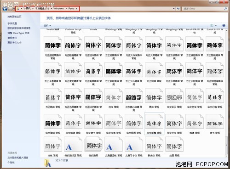230x169 pixels.
Task: Select the 幼圆 常规 font icon
Action: pyautogui.click(x=174, y=144)
